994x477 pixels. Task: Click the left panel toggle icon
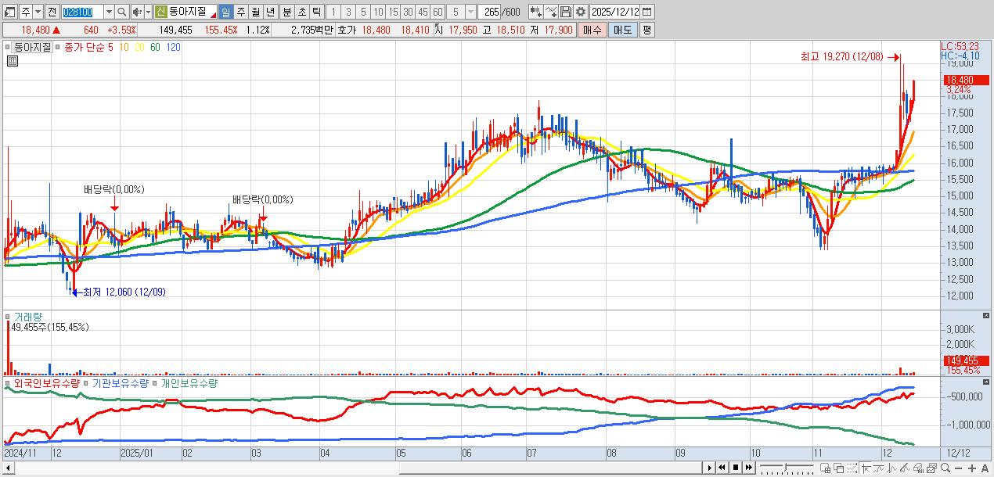click(9, 12)
